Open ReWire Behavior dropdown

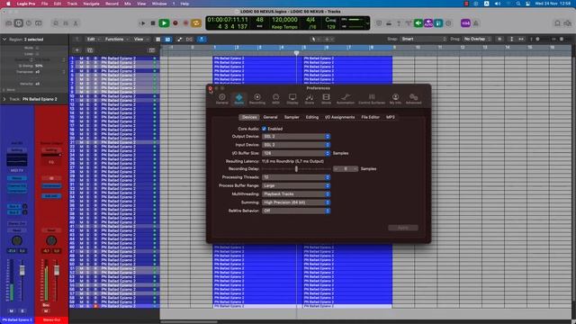click(x=296, y=211)
